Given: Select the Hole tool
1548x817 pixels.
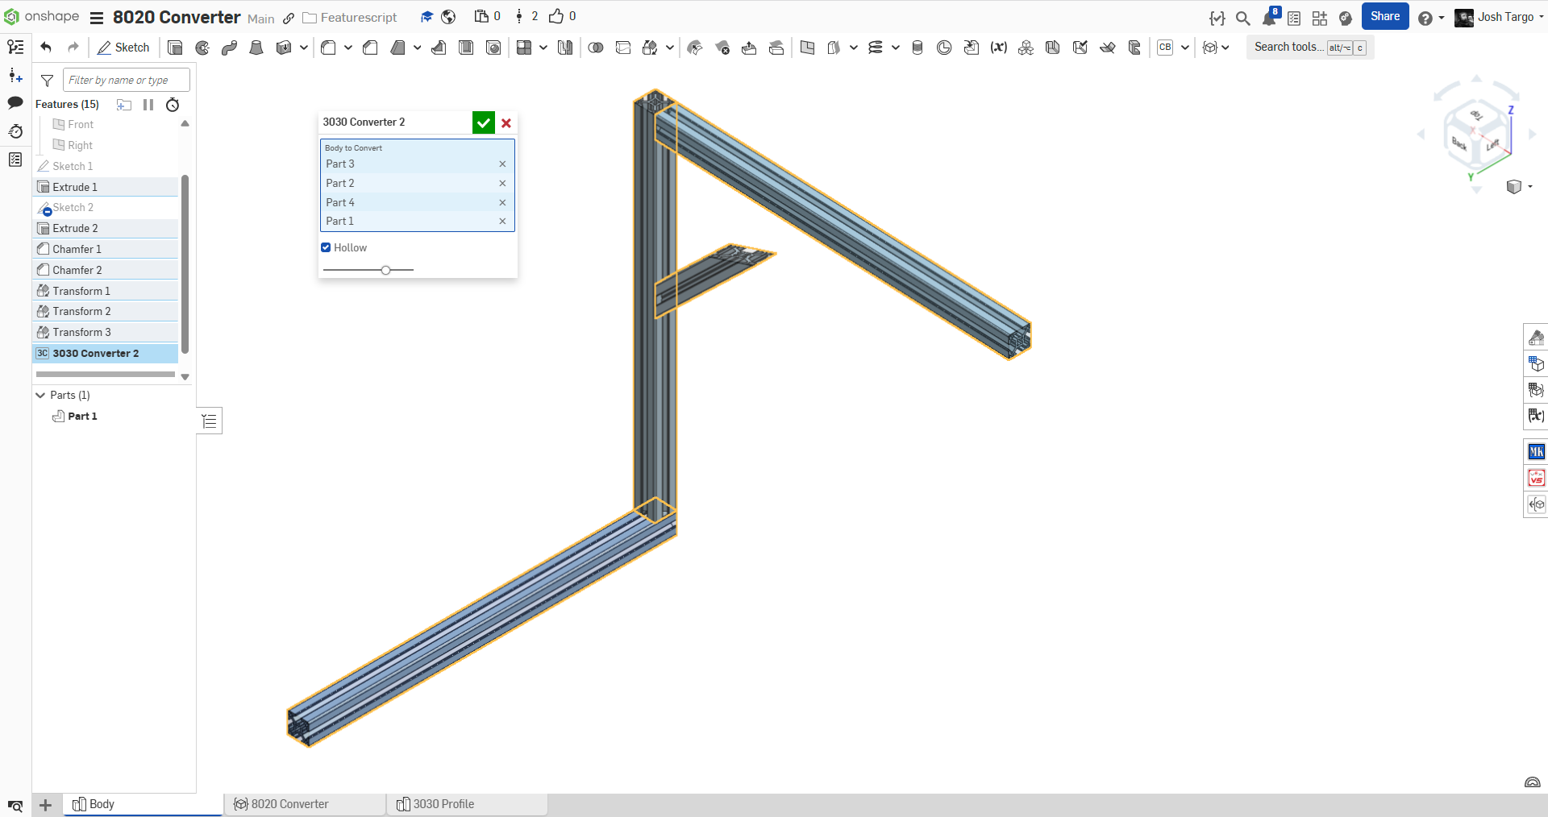Looking at the screenshot, I should pos(493,48).
